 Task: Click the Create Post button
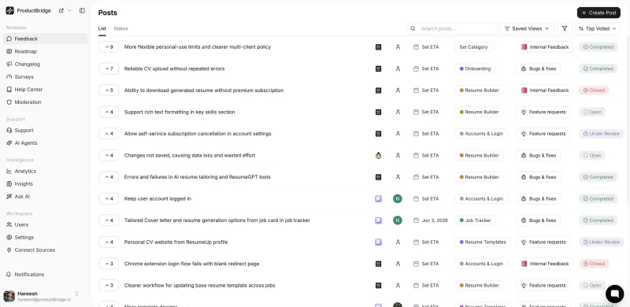[x=598, y=13]
